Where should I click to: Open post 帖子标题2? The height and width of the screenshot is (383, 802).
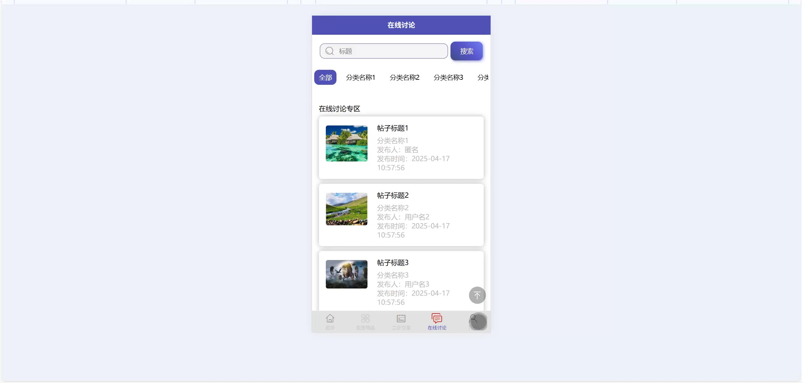(393, 196)
